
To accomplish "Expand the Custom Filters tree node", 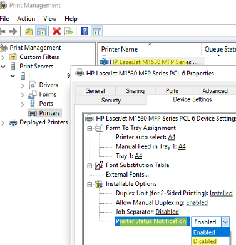I will 3,57.
